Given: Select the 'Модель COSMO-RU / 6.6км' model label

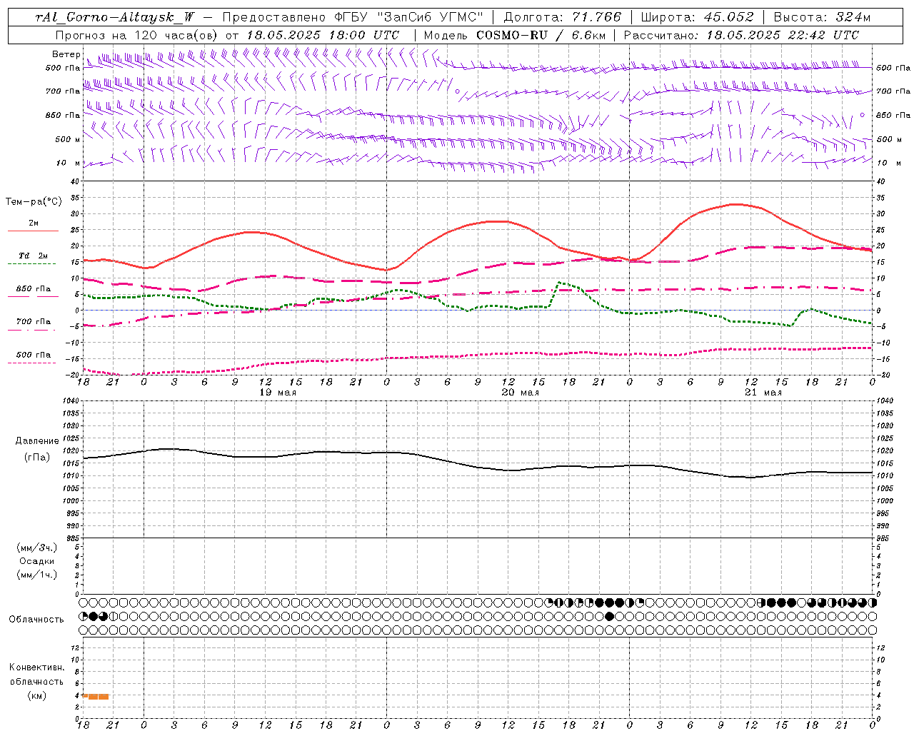Looking at the screenshot, I should coord(514,35).
